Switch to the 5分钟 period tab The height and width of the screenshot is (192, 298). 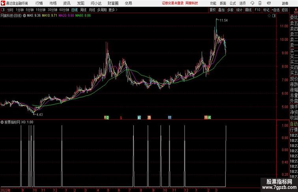click(x=30, y=10)
